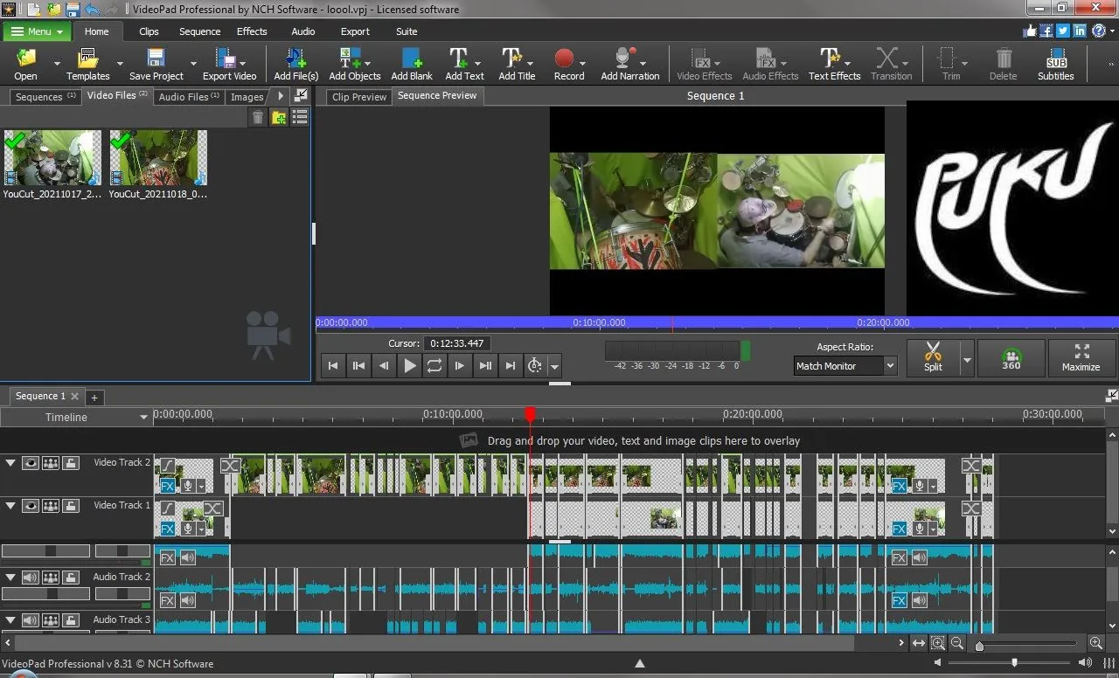Switch to the Clip Preview tab

(359, 97)
